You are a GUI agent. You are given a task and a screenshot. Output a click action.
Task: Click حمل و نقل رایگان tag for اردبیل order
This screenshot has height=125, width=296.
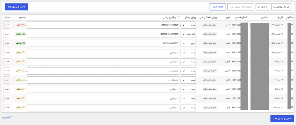pos(210,71)
